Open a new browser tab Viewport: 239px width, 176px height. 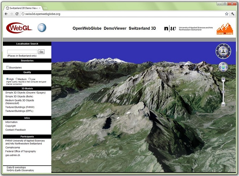[x=45, y=8]
